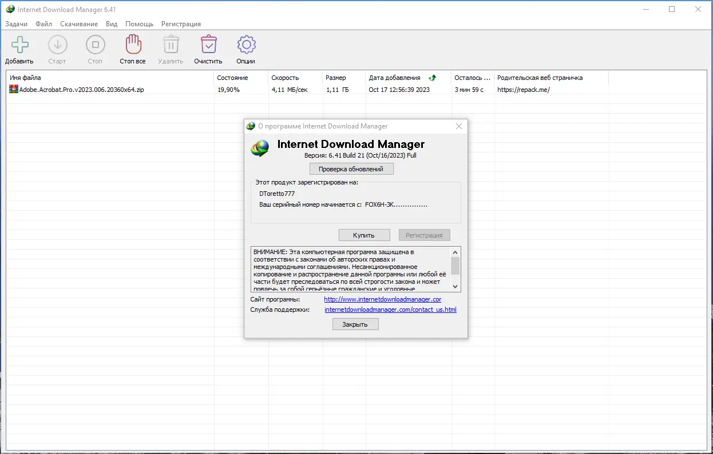Click the Старт download icon

[x=57, y=45]
